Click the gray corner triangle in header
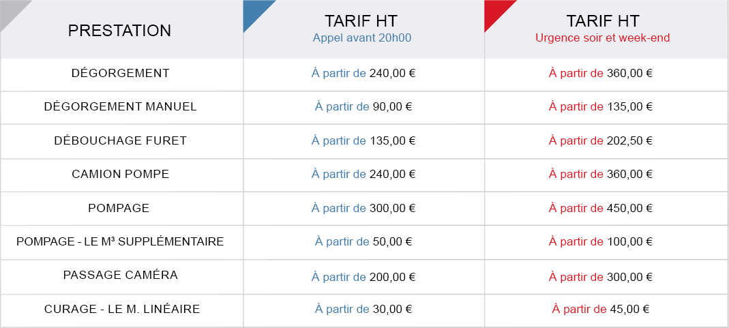This screenshot has height=328, width=729. 10,10
